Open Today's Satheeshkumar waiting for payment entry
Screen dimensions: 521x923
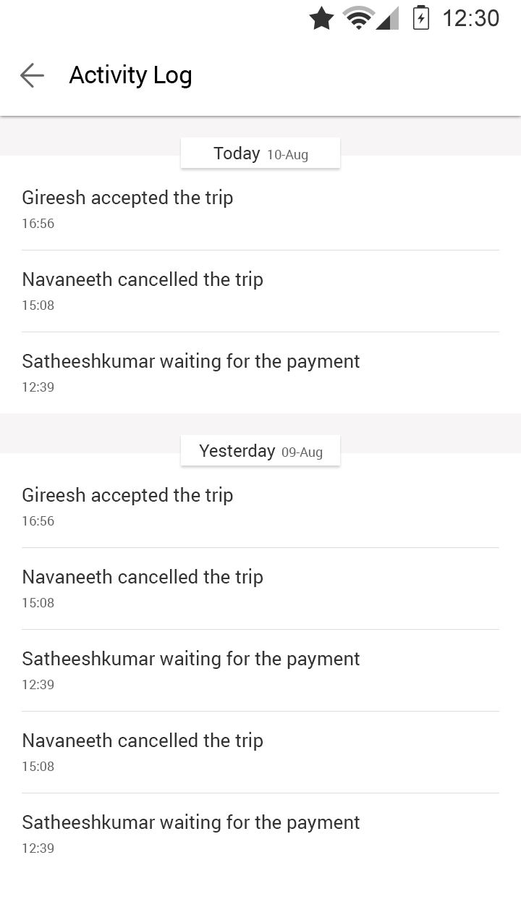pyautogui.click(x=260, y=373)
